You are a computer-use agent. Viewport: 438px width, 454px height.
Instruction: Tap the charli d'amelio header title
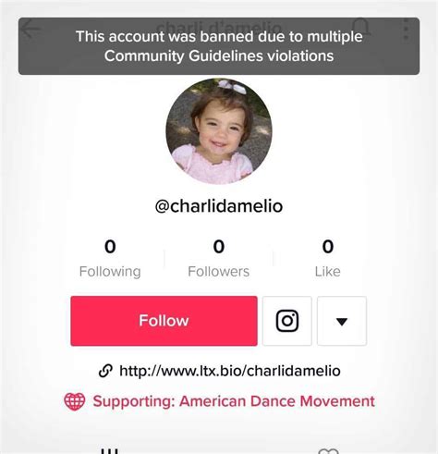219,27
